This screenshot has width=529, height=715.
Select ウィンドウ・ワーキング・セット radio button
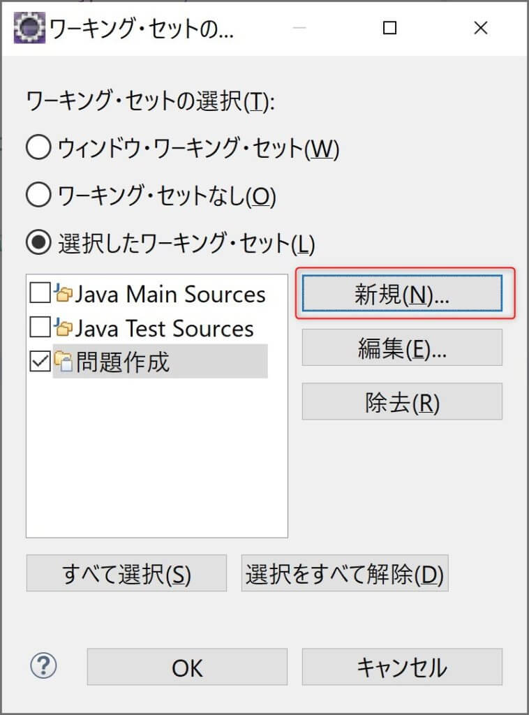(38, 148)
